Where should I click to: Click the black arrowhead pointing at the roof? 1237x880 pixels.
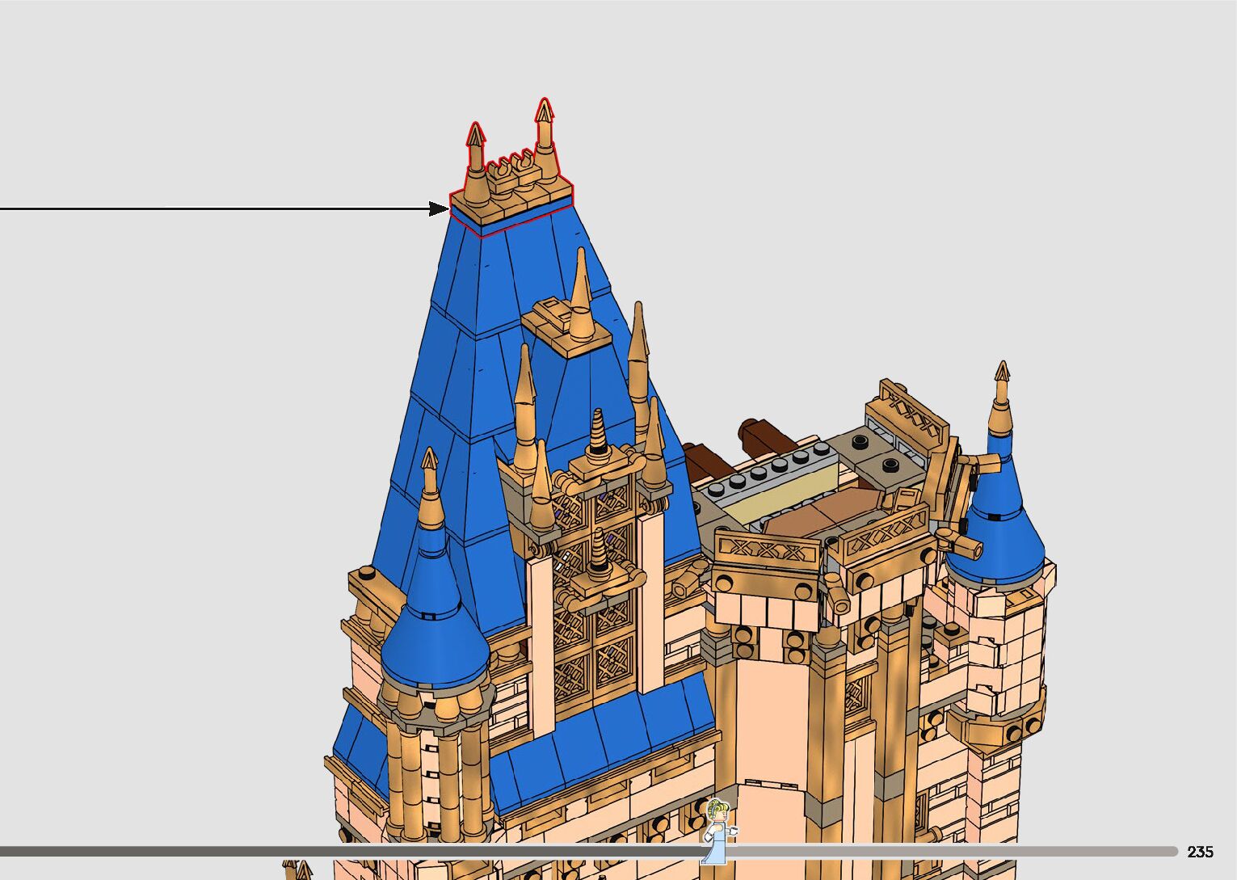coord(439,209)
